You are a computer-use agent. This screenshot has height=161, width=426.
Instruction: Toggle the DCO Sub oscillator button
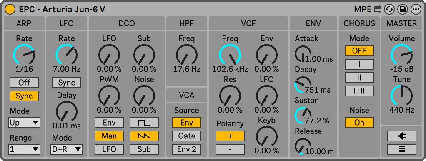coord(144,149)
